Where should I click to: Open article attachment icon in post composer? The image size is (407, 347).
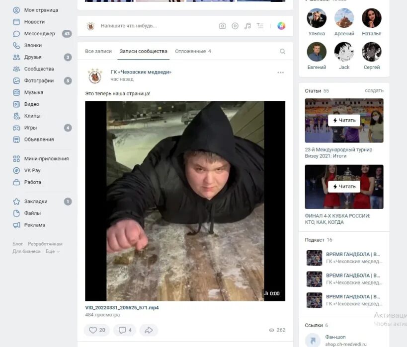260,25
